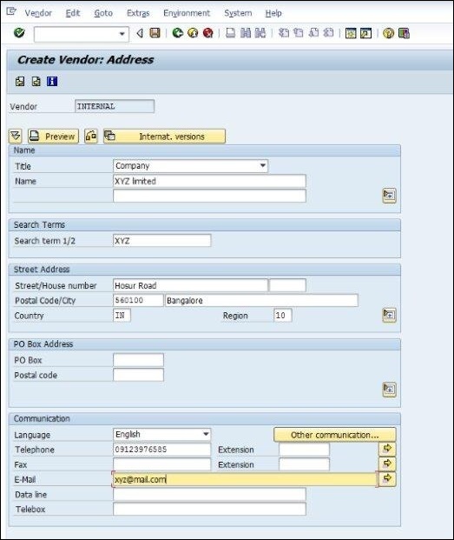Click the Find binoculars icon
The width and height of the screenshot is (454, 540).
pyautogui.click(x=246, y=33)
